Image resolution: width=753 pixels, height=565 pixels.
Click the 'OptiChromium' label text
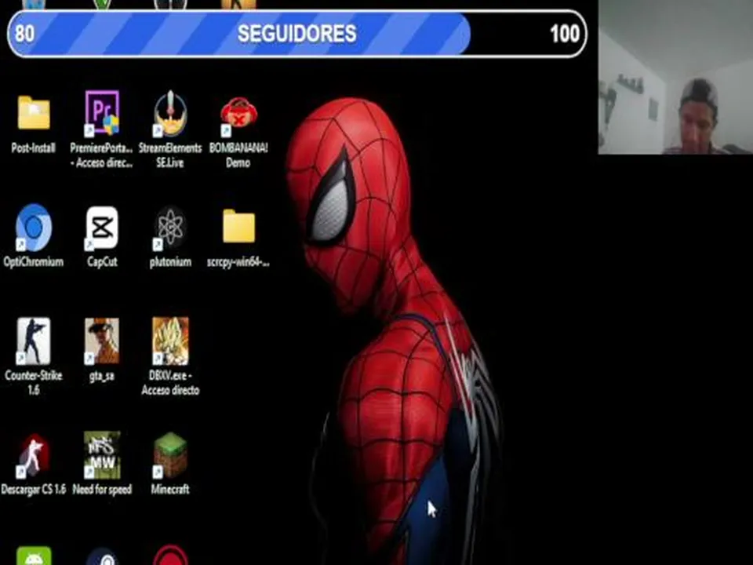(33, 262)
